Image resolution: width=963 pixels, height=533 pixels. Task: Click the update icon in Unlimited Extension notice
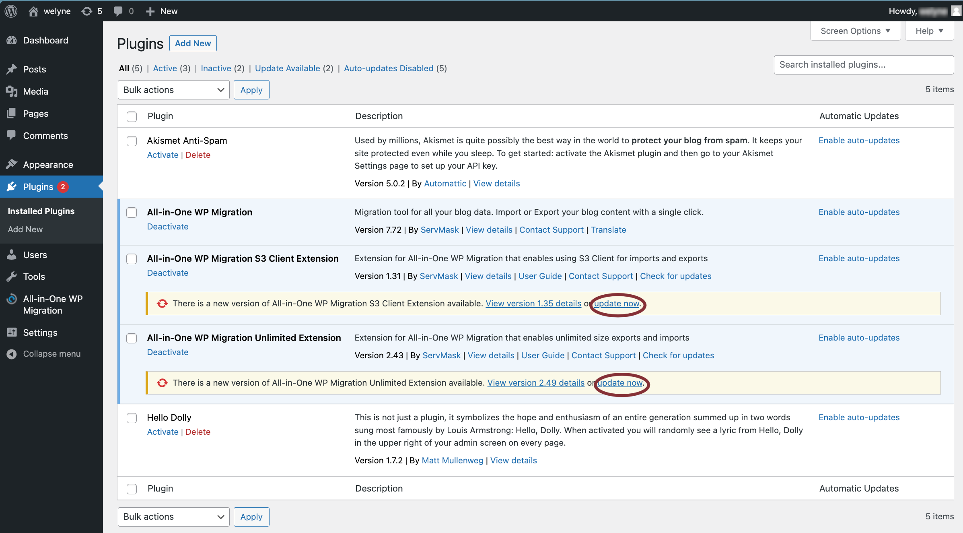click(162, 383)
